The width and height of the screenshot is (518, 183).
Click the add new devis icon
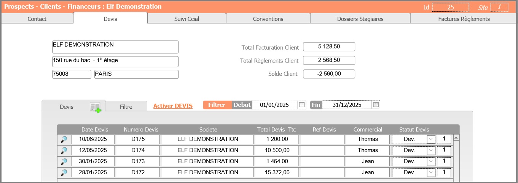click(95, 107)
